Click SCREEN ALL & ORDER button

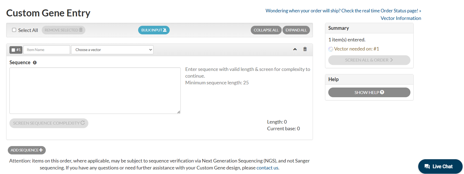(x=369, y=60)
